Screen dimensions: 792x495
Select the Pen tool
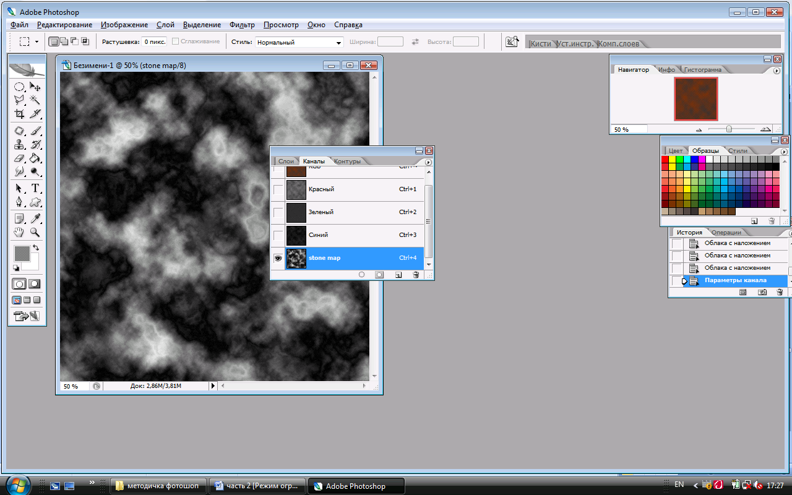coord(19,202)
